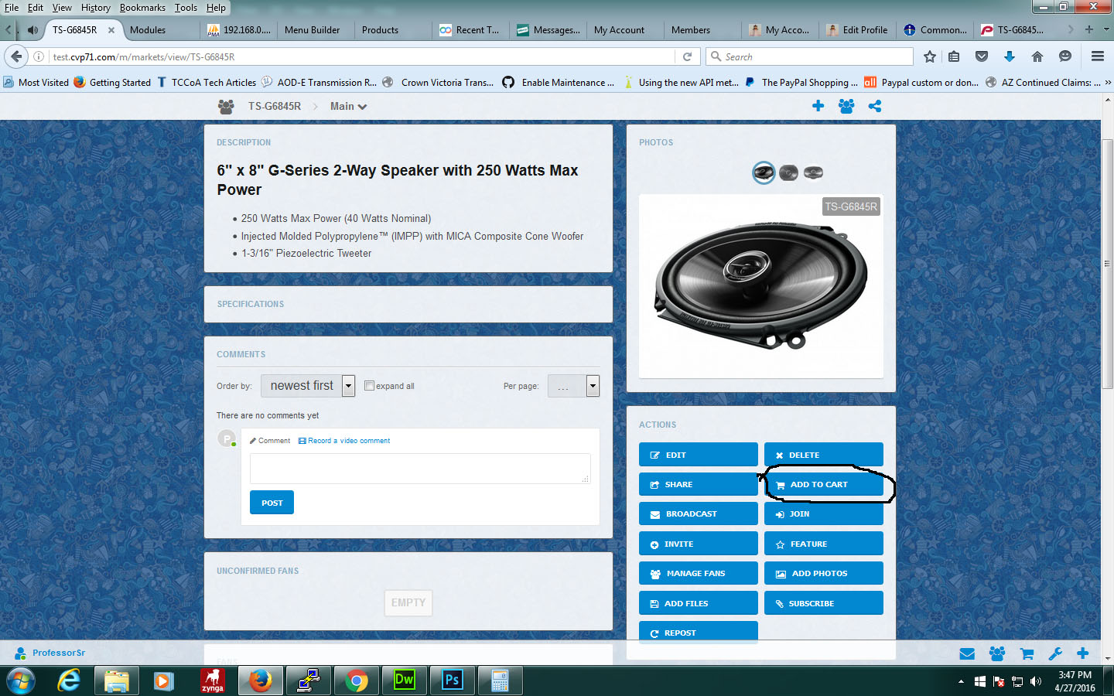Open Zynga app on taskbar

(212, 681)
